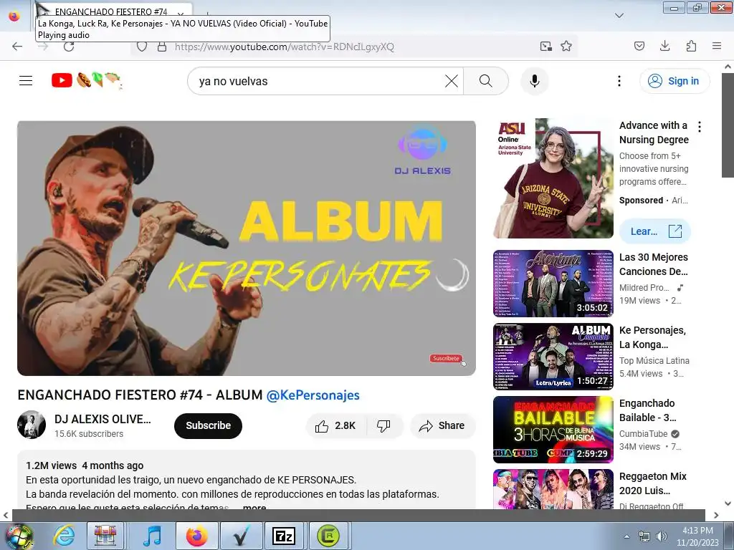This screenshot has width=734, height=550.
Task: Start voice search with the microphone
Action: tap(535, 81)
